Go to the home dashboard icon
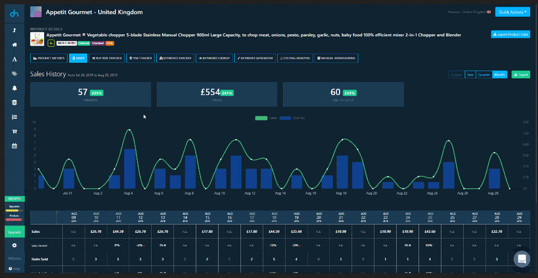 point(14,44)
